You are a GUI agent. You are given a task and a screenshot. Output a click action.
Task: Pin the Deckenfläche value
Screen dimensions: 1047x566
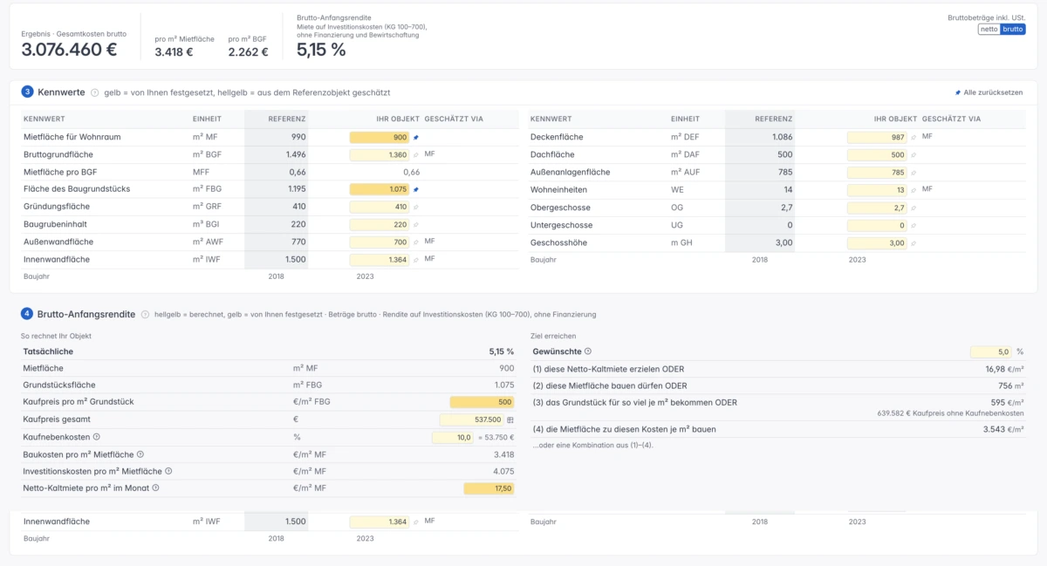point(914,138)
